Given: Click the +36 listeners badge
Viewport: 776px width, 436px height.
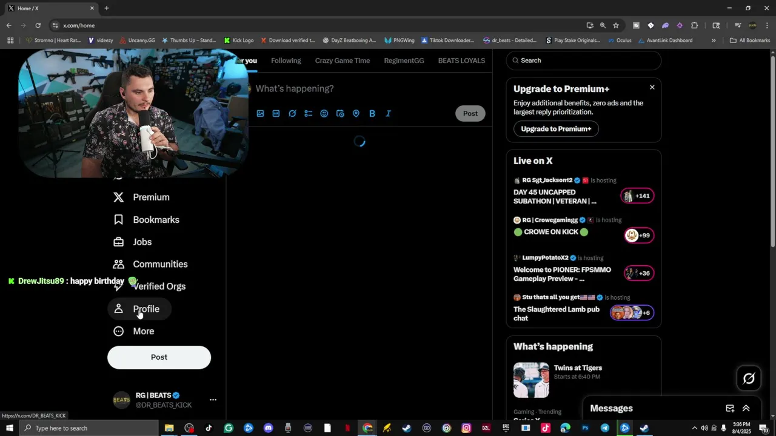Looking at the screenshot, I should (x=639, y=273).
